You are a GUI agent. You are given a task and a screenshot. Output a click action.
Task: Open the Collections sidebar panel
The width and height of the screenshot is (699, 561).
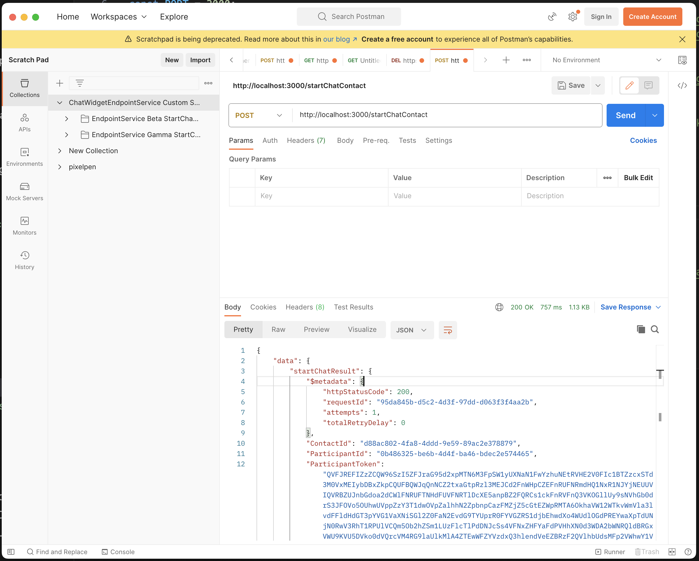click(x=25, y=88)
